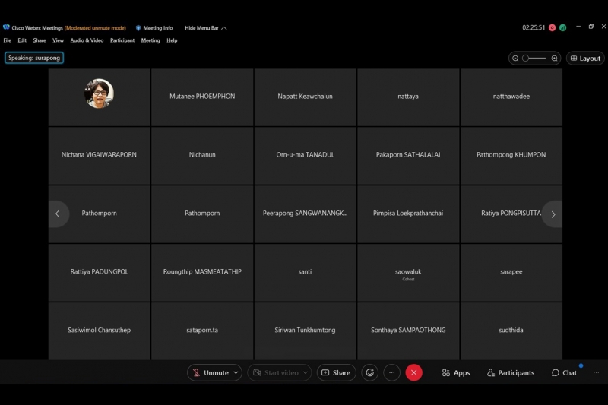608x405 pixels.
Task: Open panel options ellipsis beside Chat
Action: point(596,372)
